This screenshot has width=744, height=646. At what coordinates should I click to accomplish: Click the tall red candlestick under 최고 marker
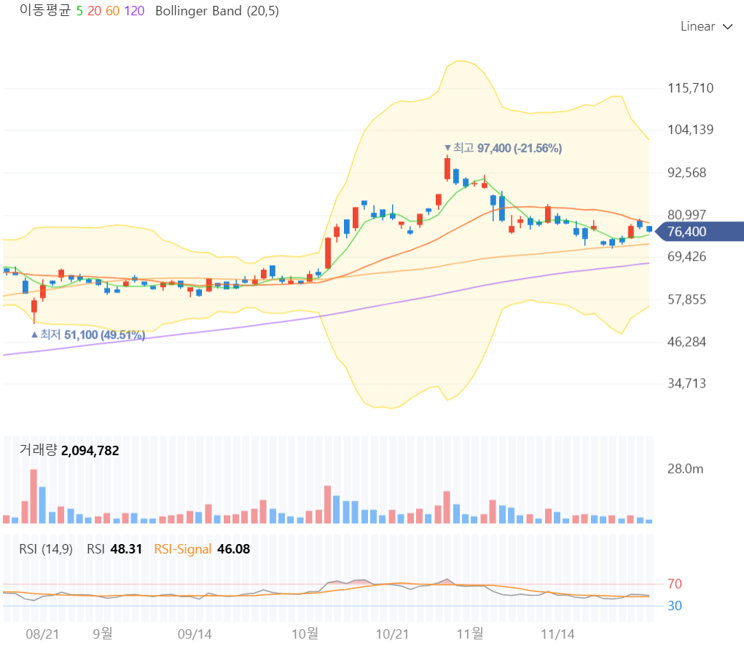[447, 168]
